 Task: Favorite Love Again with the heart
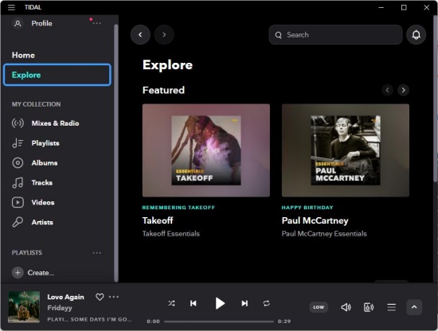(100, 297)
